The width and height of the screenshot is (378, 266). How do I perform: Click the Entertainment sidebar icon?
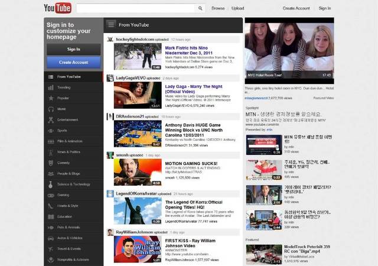click(51, 120)
